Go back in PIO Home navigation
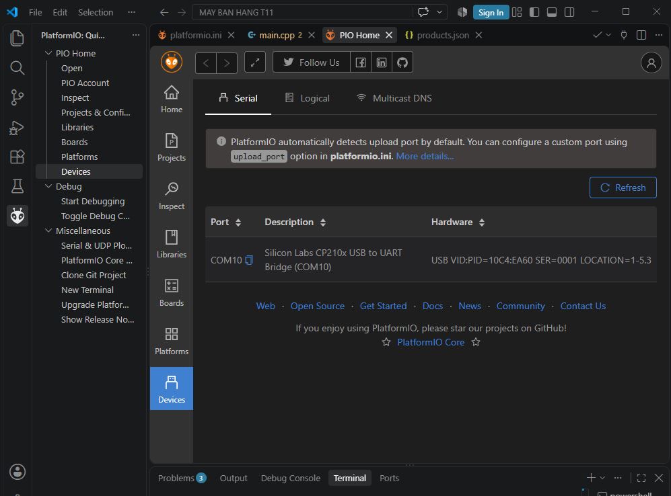The image size is (671, 496). click(x=206, y=63)
